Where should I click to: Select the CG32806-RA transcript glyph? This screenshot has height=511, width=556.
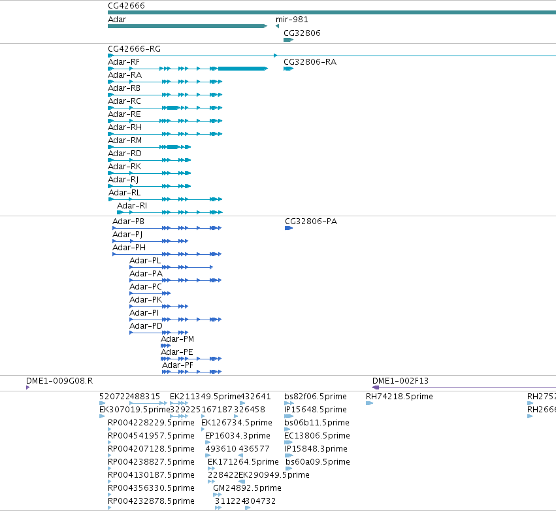[x=288, y=69]
